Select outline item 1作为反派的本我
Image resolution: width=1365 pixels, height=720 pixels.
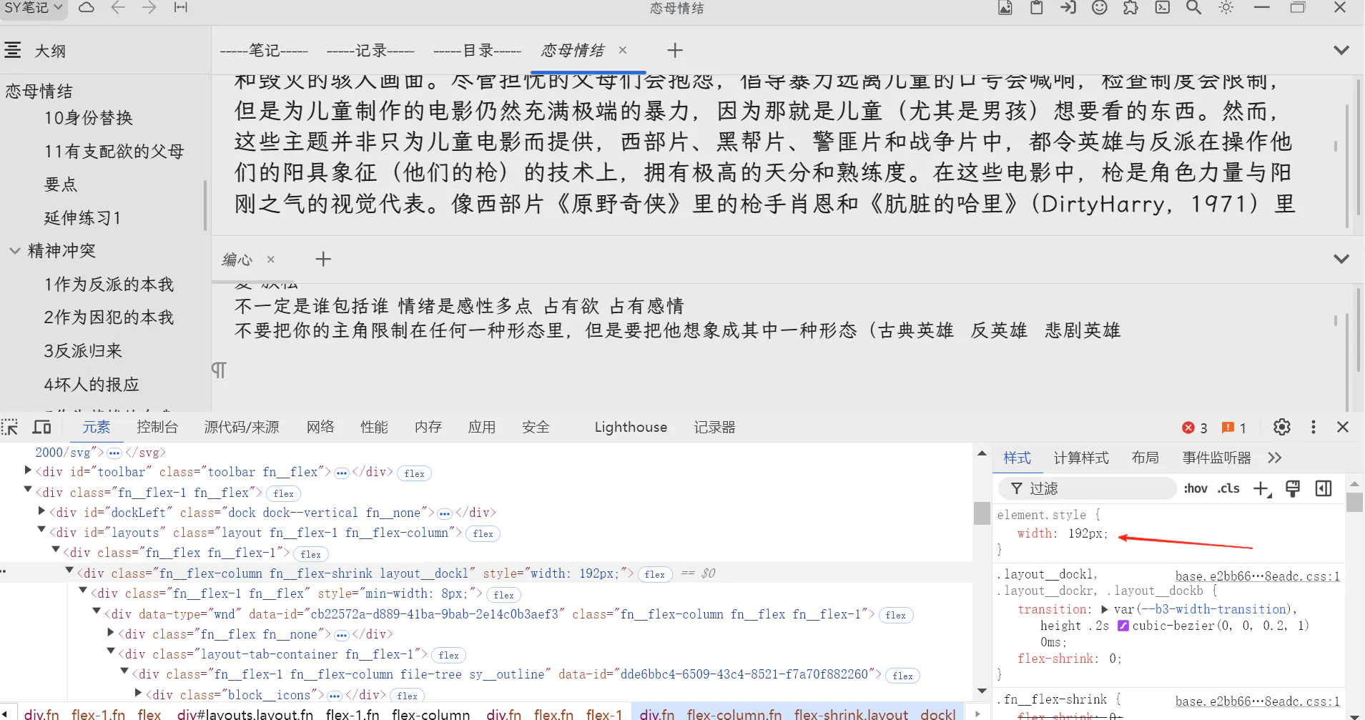coord(109,285)
